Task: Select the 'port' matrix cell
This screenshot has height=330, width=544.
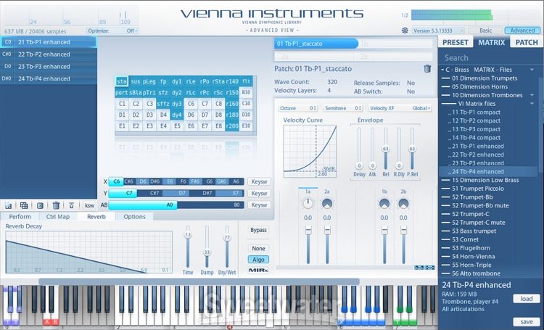Action: (122, 93)
